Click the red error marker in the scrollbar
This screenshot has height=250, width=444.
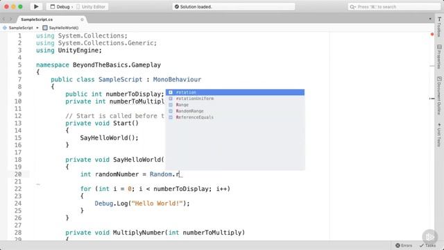(432, 35)
